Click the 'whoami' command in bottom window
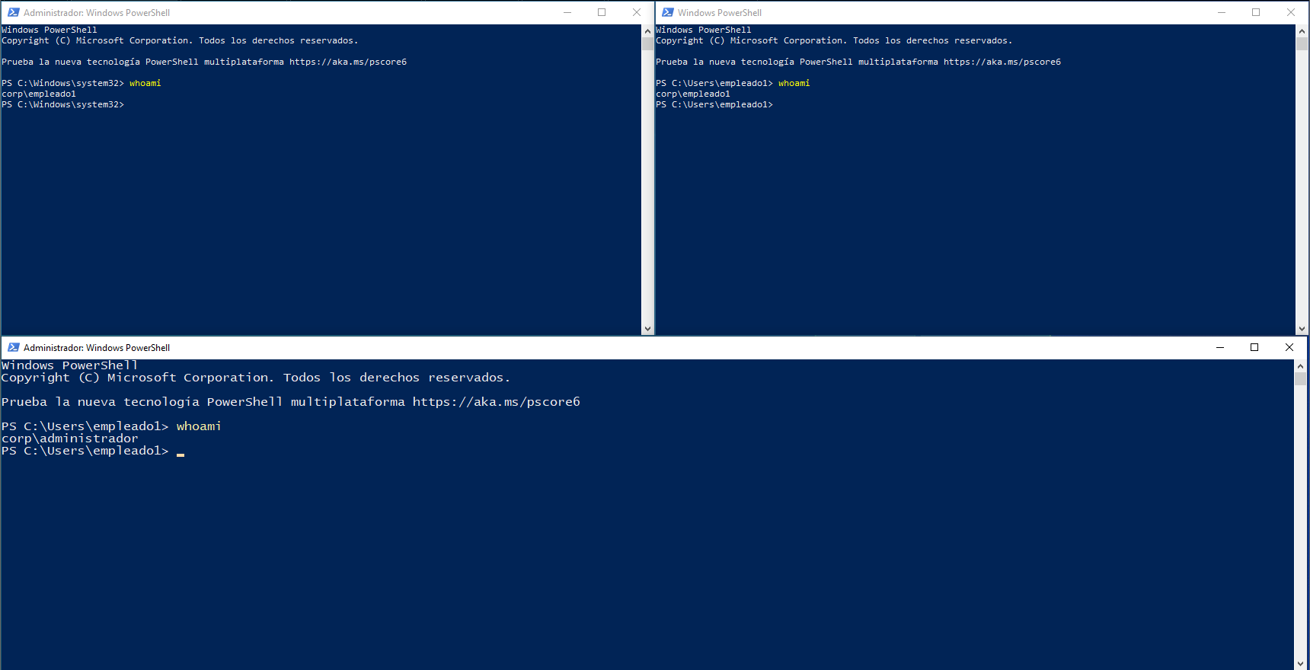The width and height of the screenshot is (1310, 670). pos(199,426)
